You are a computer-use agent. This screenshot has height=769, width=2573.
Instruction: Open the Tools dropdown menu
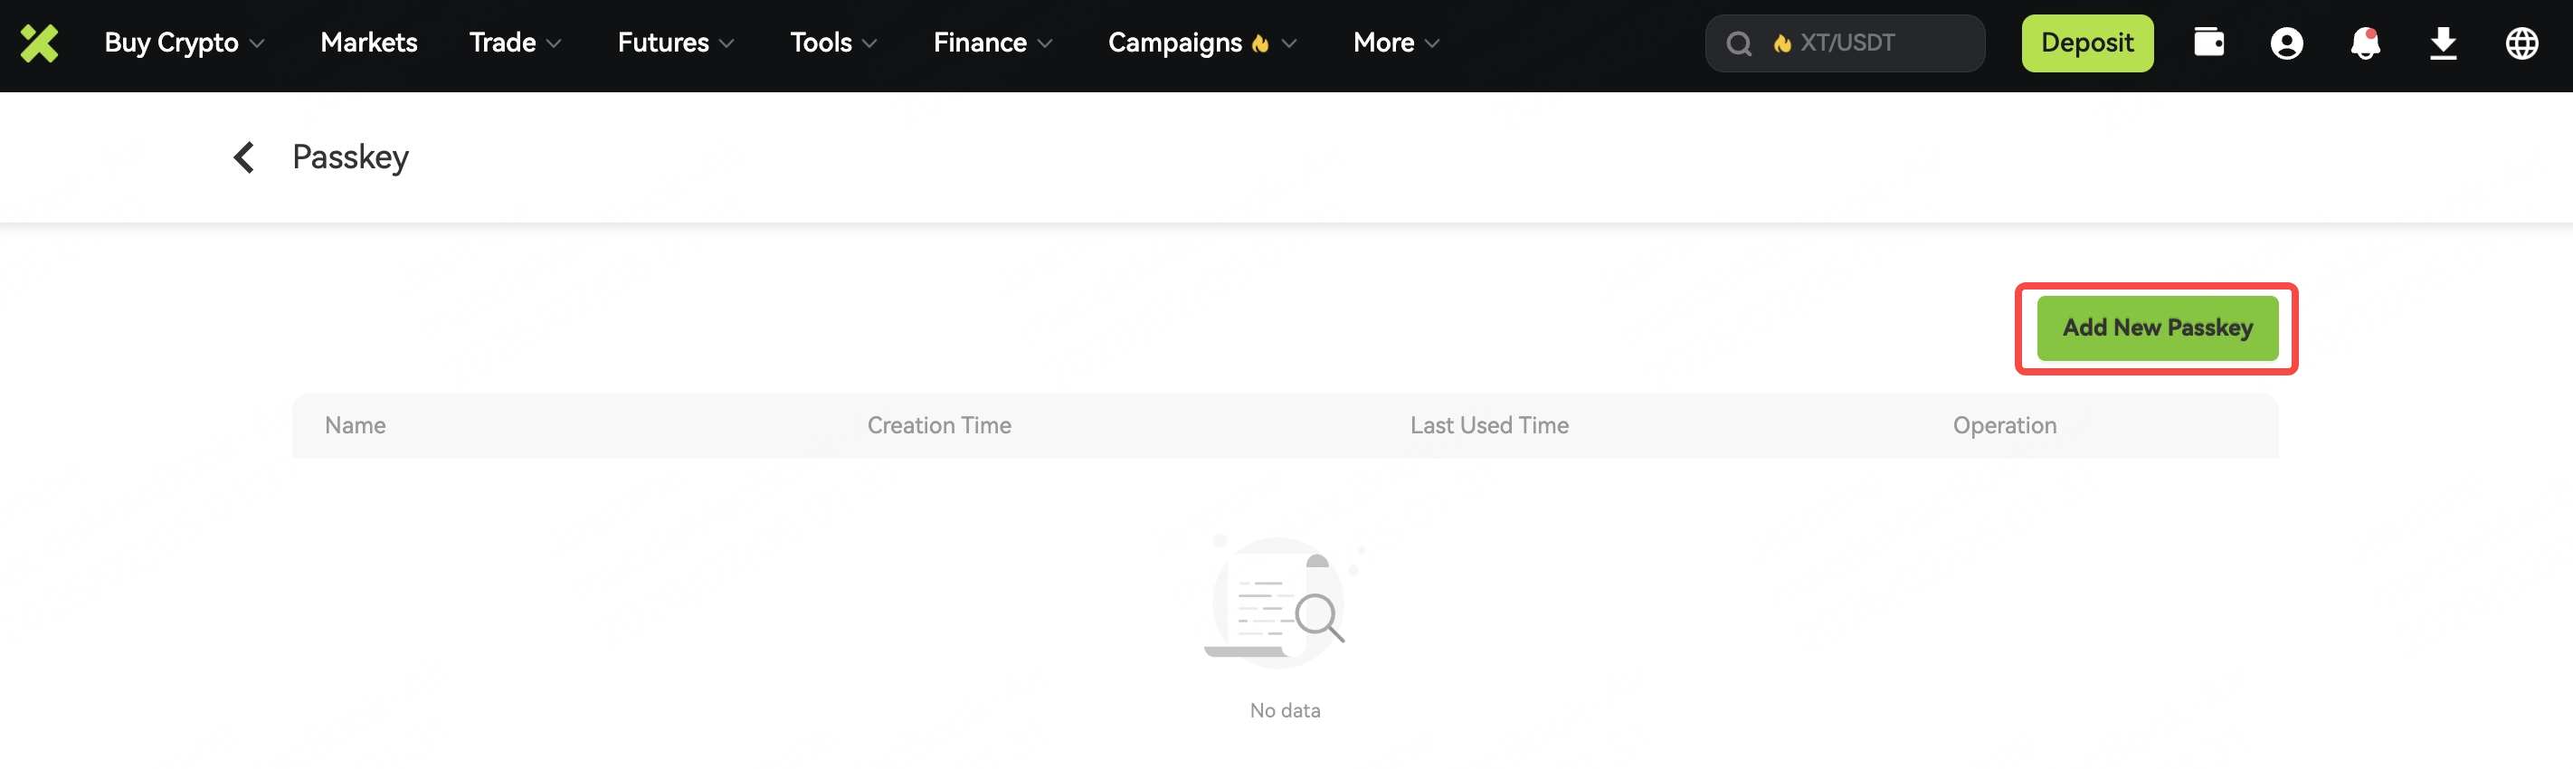pyautogui.click(x=833, y=43)
